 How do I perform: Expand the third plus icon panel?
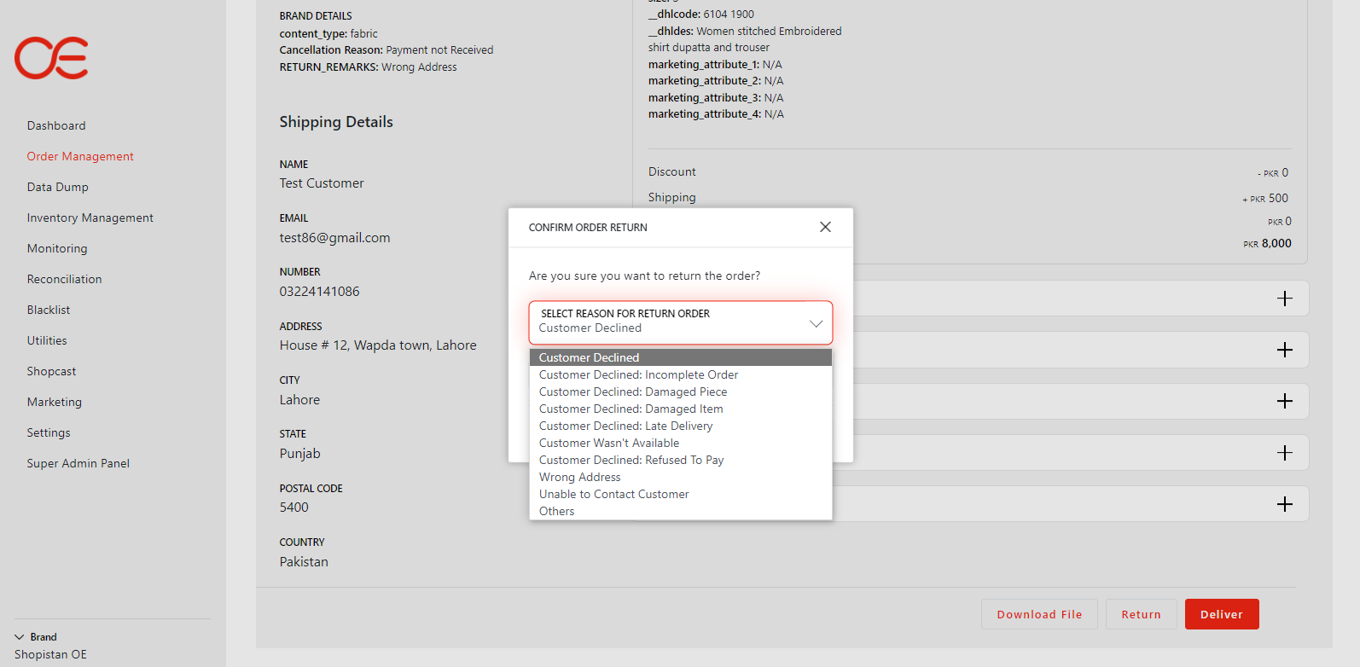pos(1284,401)
